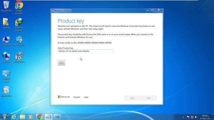Minimize the Windows 10 Setup window

pos(147,10)
